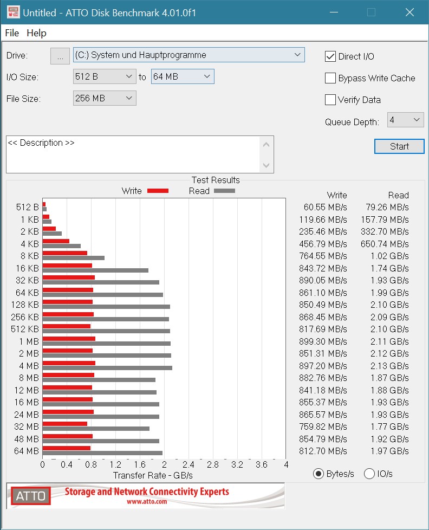Enable Bypass Write Cache checkbox
The width and height of the screenshot is (429, 530).
(x=330, y=78)
